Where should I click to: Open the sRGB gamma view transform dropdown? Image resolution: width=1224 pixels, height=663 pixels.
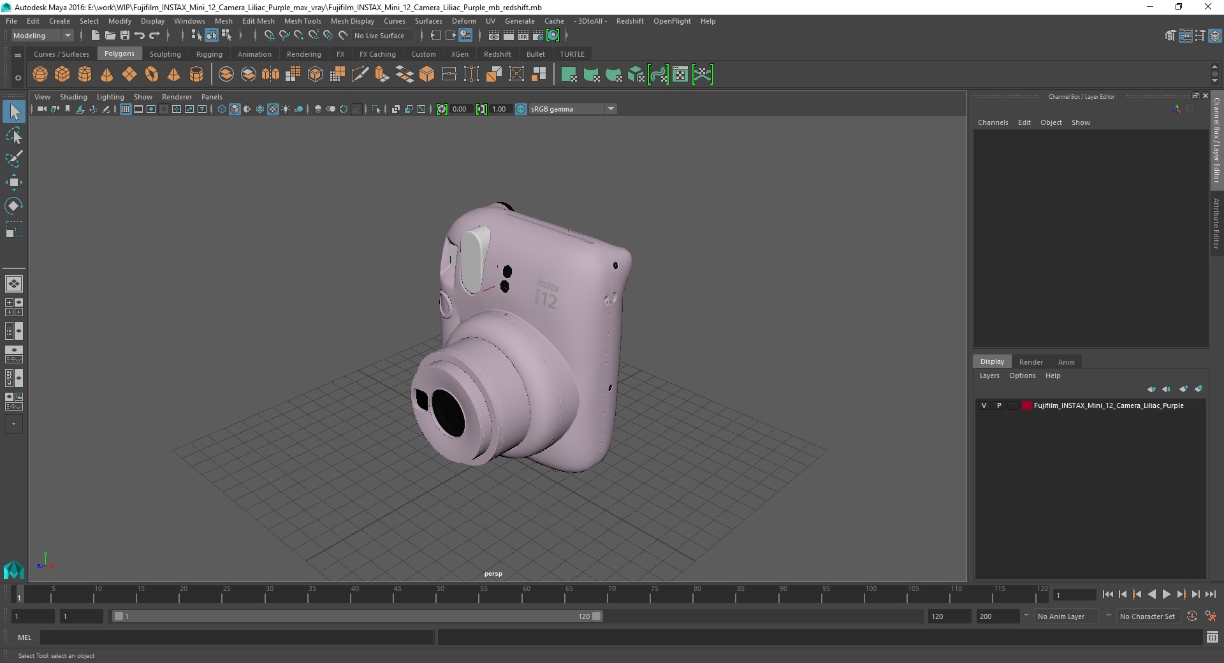(x=572, y=109)
